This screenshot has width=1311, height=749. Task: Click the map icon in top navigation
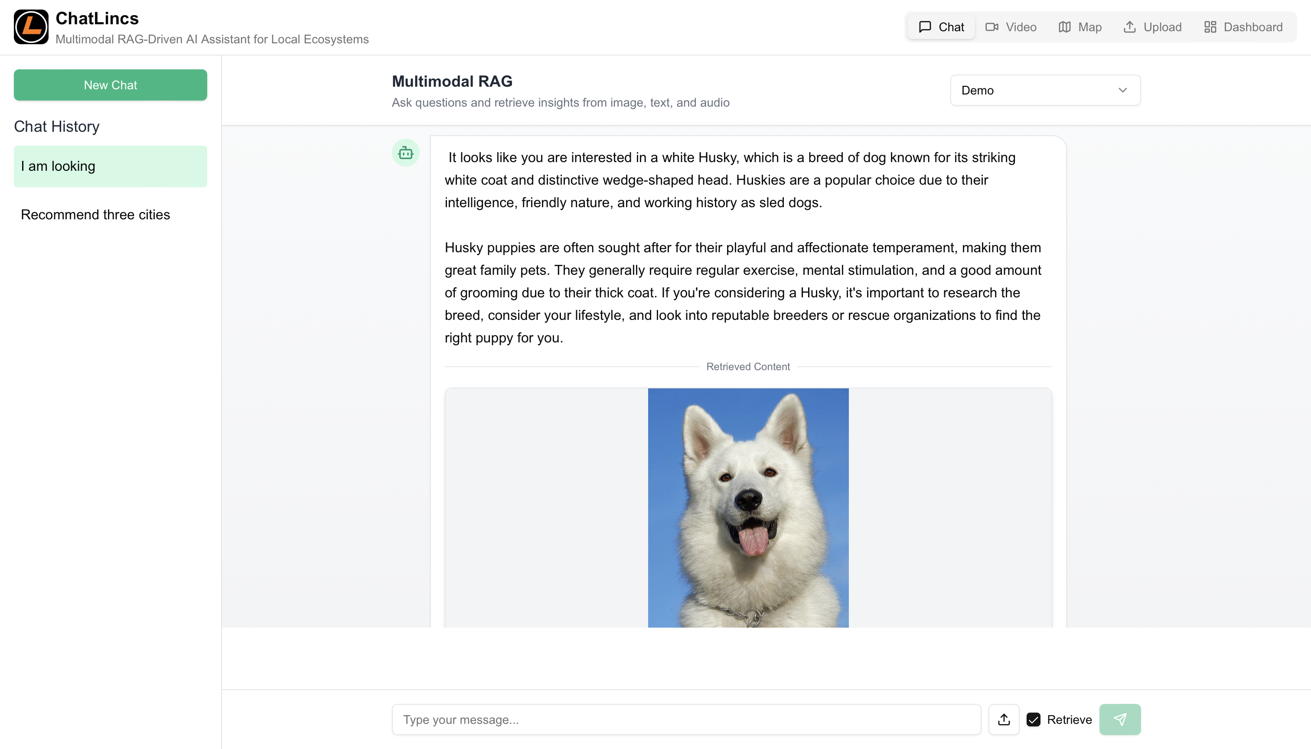(x=1064, y=27)
